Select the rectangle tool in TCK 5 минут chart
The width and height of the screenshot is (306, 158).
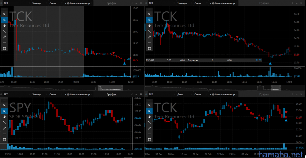point(4,49)
